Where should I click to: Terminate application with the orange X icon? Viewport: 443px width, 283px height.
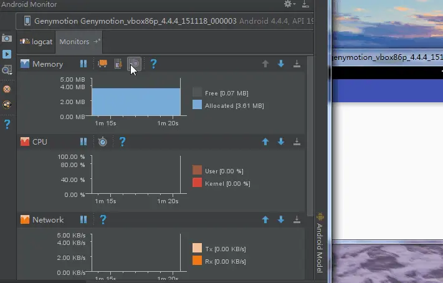point(7,89)
